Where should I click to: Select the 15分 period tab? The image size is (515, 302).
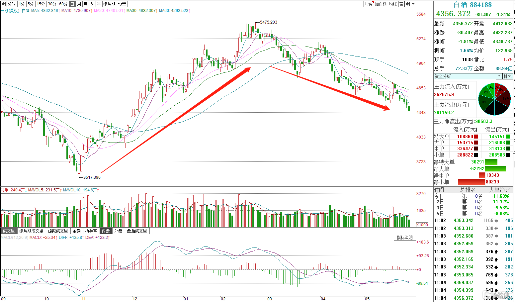(x=41, y=4)
